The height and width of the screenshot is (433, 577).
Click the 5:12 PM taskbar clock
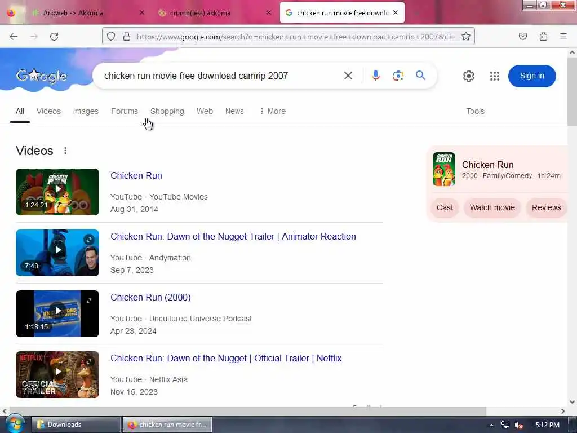(x=547, y=425)
